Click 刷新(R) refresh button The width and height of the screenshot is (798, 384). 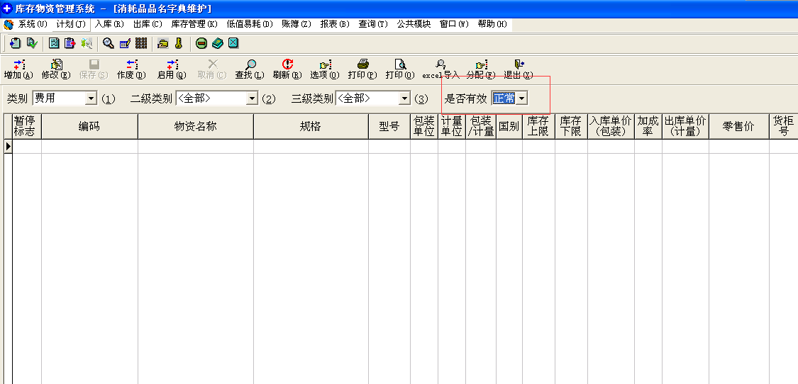287,69
